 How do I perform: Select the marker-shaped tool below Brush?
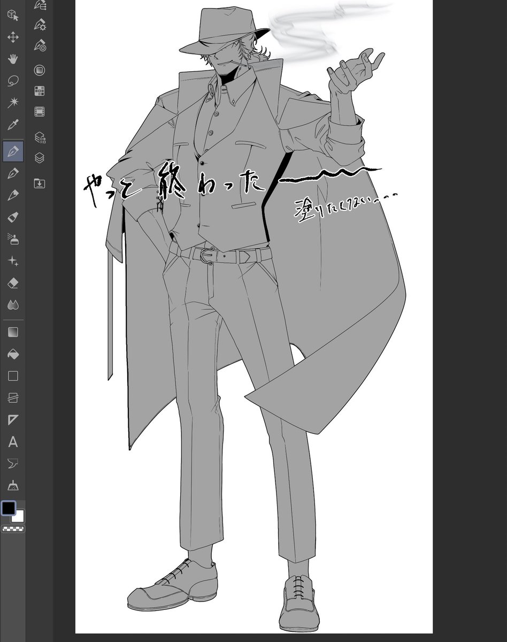point(13,217)
